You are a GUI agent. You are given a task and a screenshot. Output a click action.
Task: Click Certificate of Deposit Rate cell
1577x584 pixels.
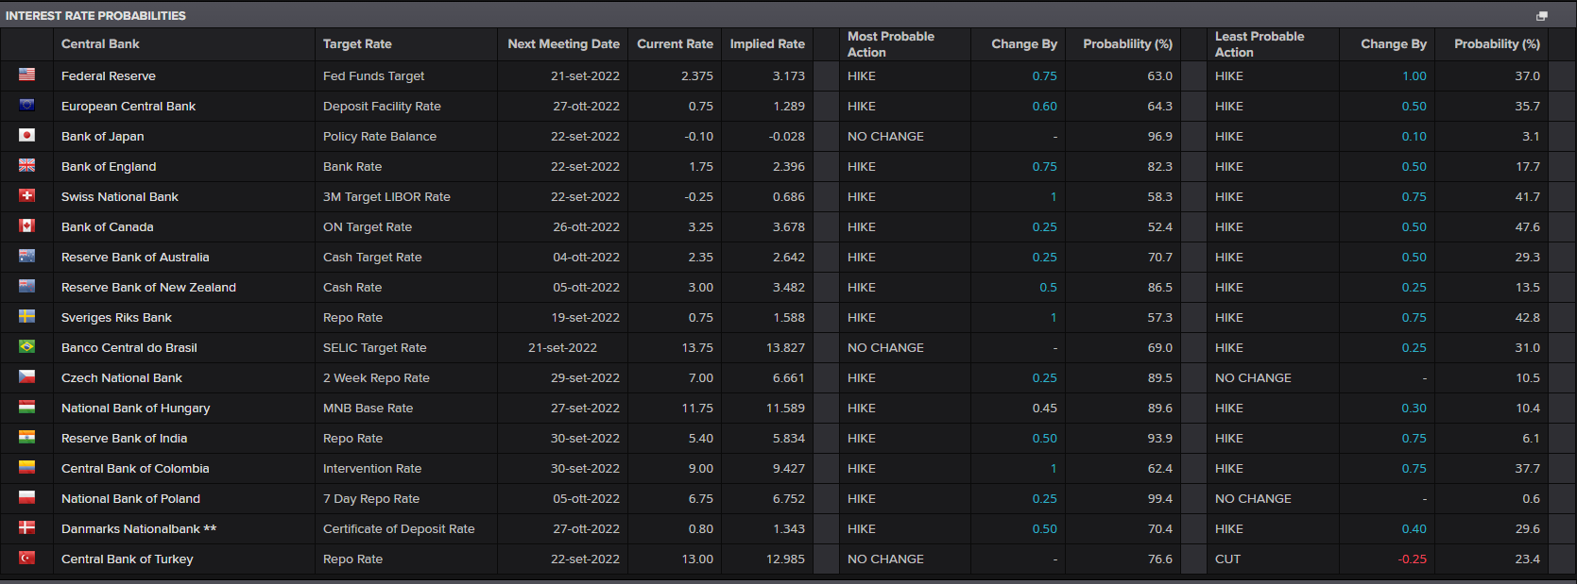point(399,529)
